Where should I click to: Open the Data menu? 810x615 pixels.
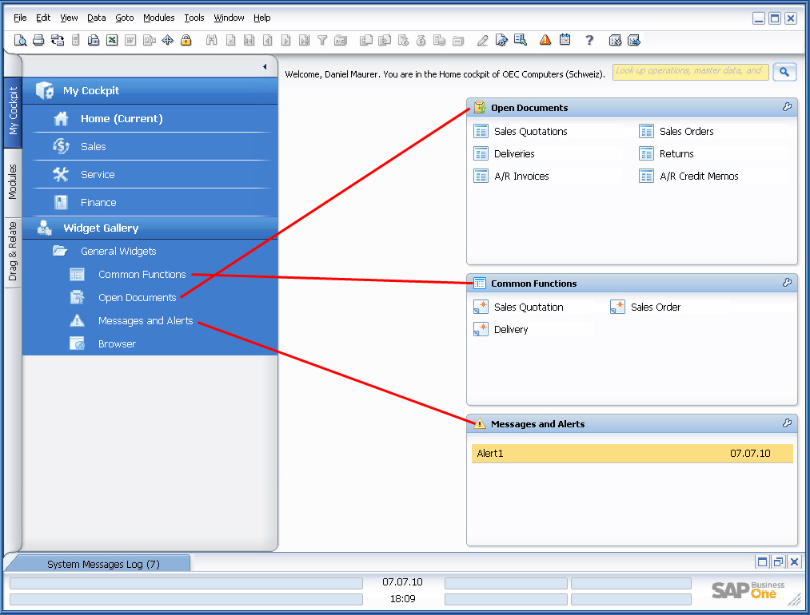click(x=96, y=18)
